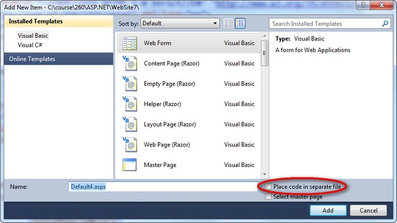The image size is (397, 223).
Task: Select Visual C# in templates tree
Action: point(30,45)
